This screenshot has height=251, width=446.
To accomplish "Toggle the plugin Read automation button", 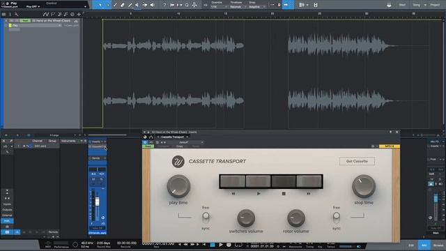I will tap(148, 146).
